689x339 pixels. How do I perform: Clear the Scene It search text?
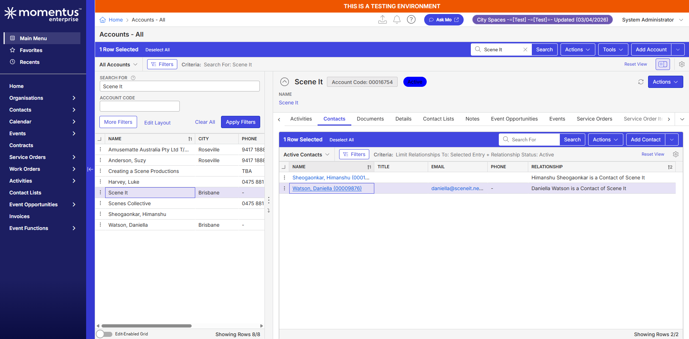pos(525,50)
